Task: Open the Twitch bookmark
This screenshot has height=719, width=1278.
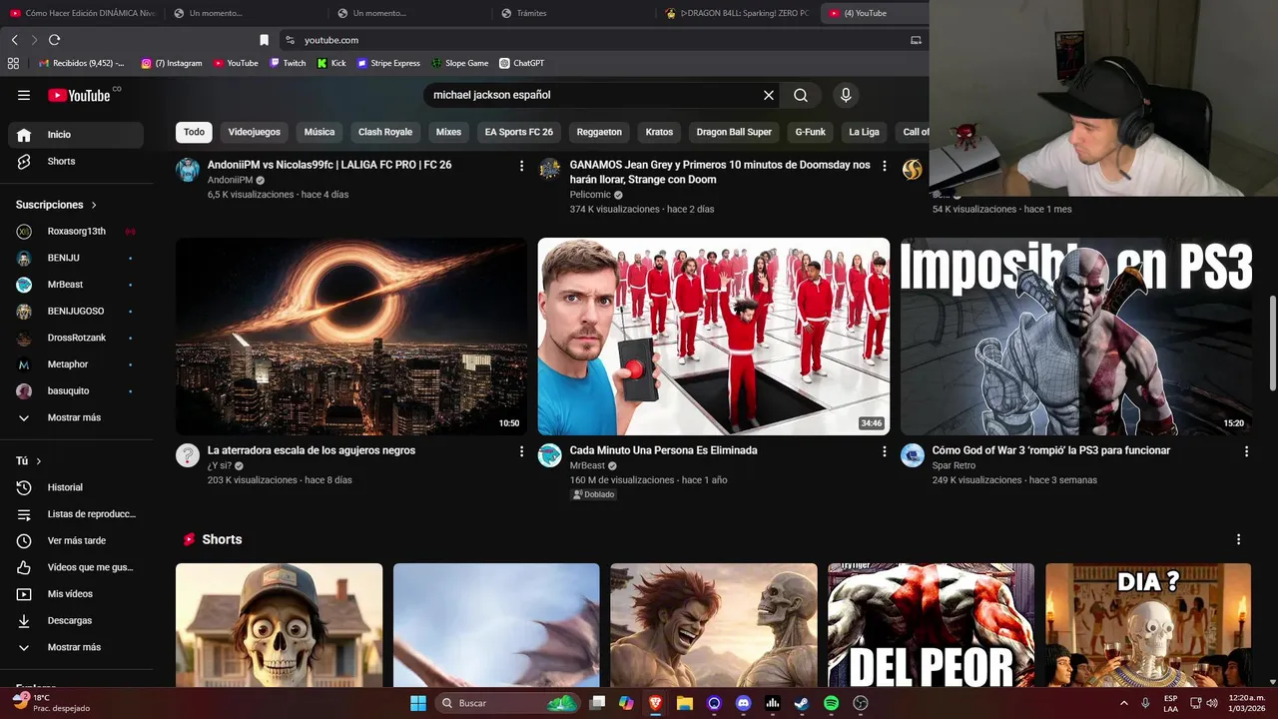Action: (288, 63)
